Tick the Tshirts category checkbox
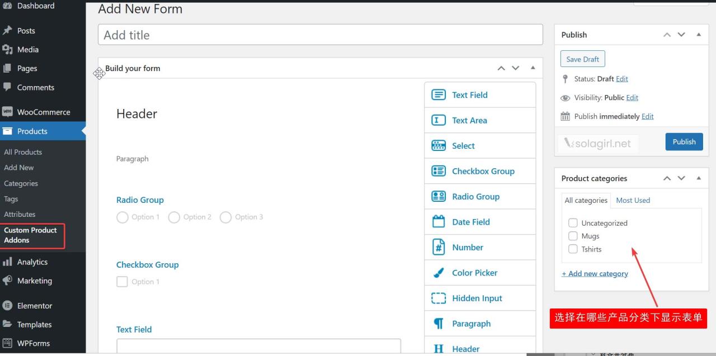Screen dimensions: 716x356 (573, 249)
